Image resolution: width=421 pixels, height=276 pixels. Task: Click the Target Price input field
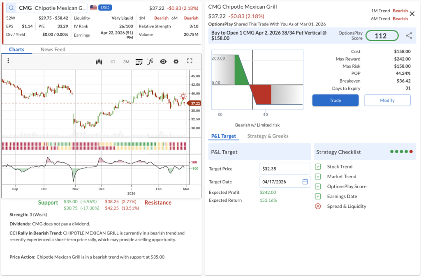tap(285, 168)
